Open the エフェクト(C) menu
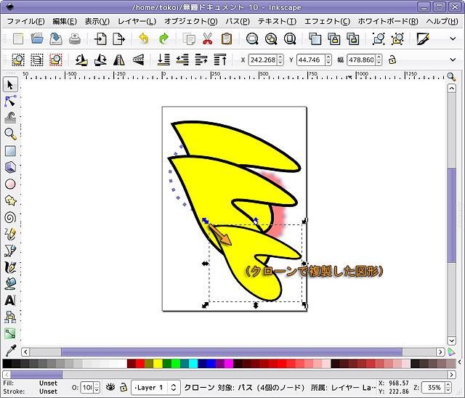Screen dimensions: 465x398 (x=327, y=21)
